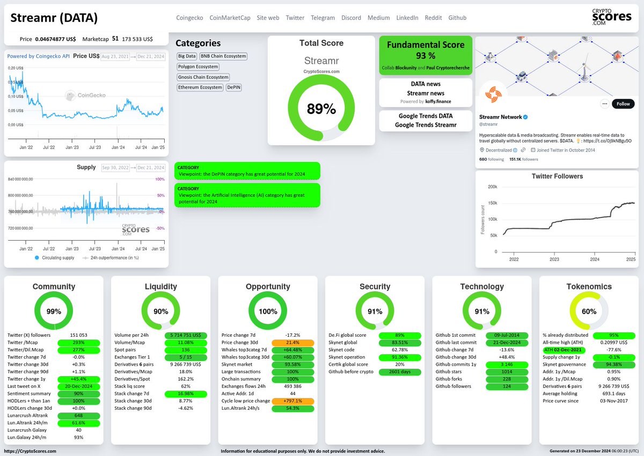Screen dimensions: 644x456
Task: Click 151.1K followers on the Twitter card
Action: point(524,160)
